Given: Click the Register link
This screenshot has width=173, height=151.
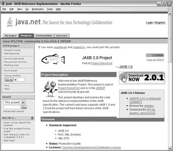Looking at the screenshot, I should [160, 22].
